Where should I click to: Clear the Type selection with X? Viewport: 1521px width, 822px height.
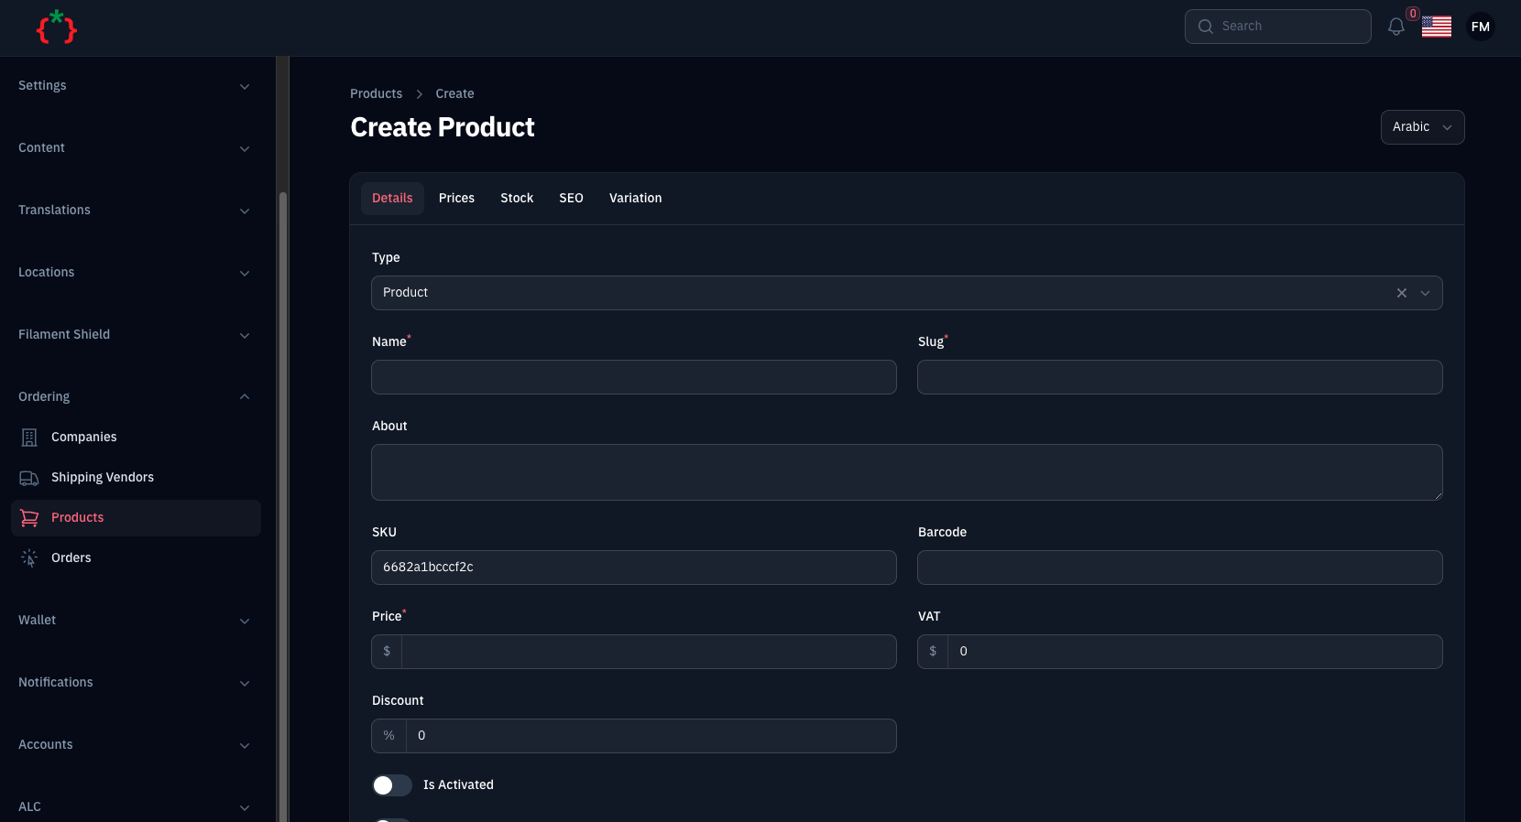coord(1401,293)
